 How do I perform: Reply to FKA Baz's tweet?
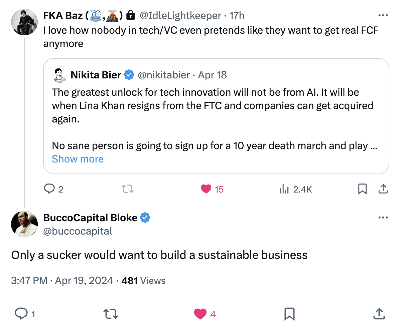coord(49,190)
